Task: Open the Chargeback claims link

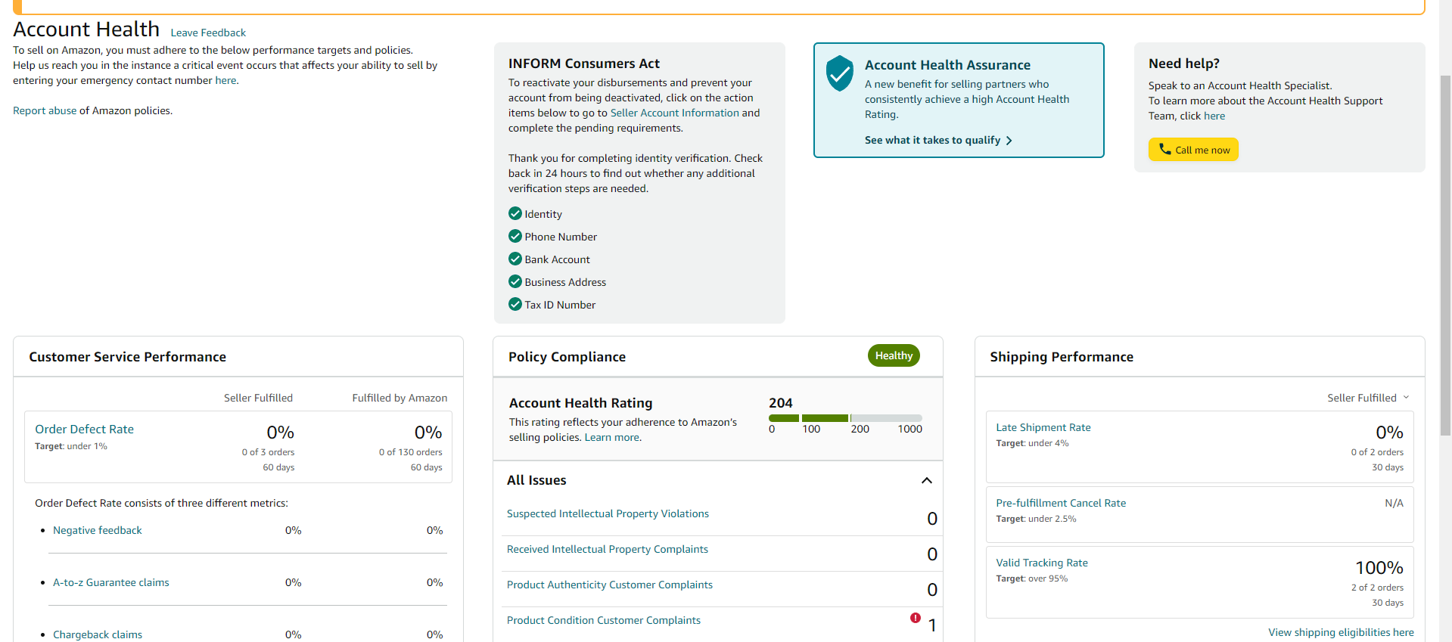Action: click(x=98, y=634)
